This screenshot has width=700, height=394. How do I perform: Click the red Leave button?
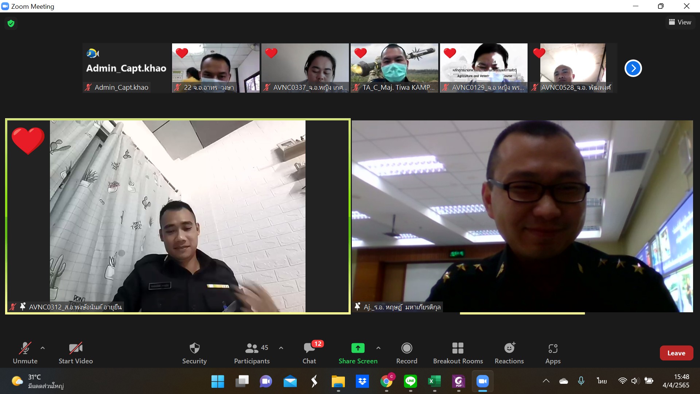click(676, 353)
